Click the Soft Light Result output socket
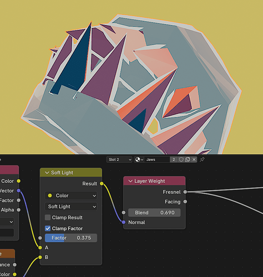Screen dimensions: 263x277 [102, 183]
